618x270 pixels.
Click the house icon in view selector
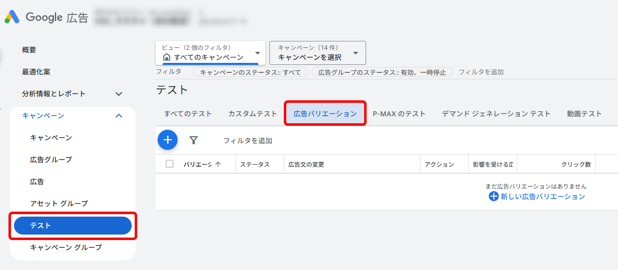coord(167,57)
